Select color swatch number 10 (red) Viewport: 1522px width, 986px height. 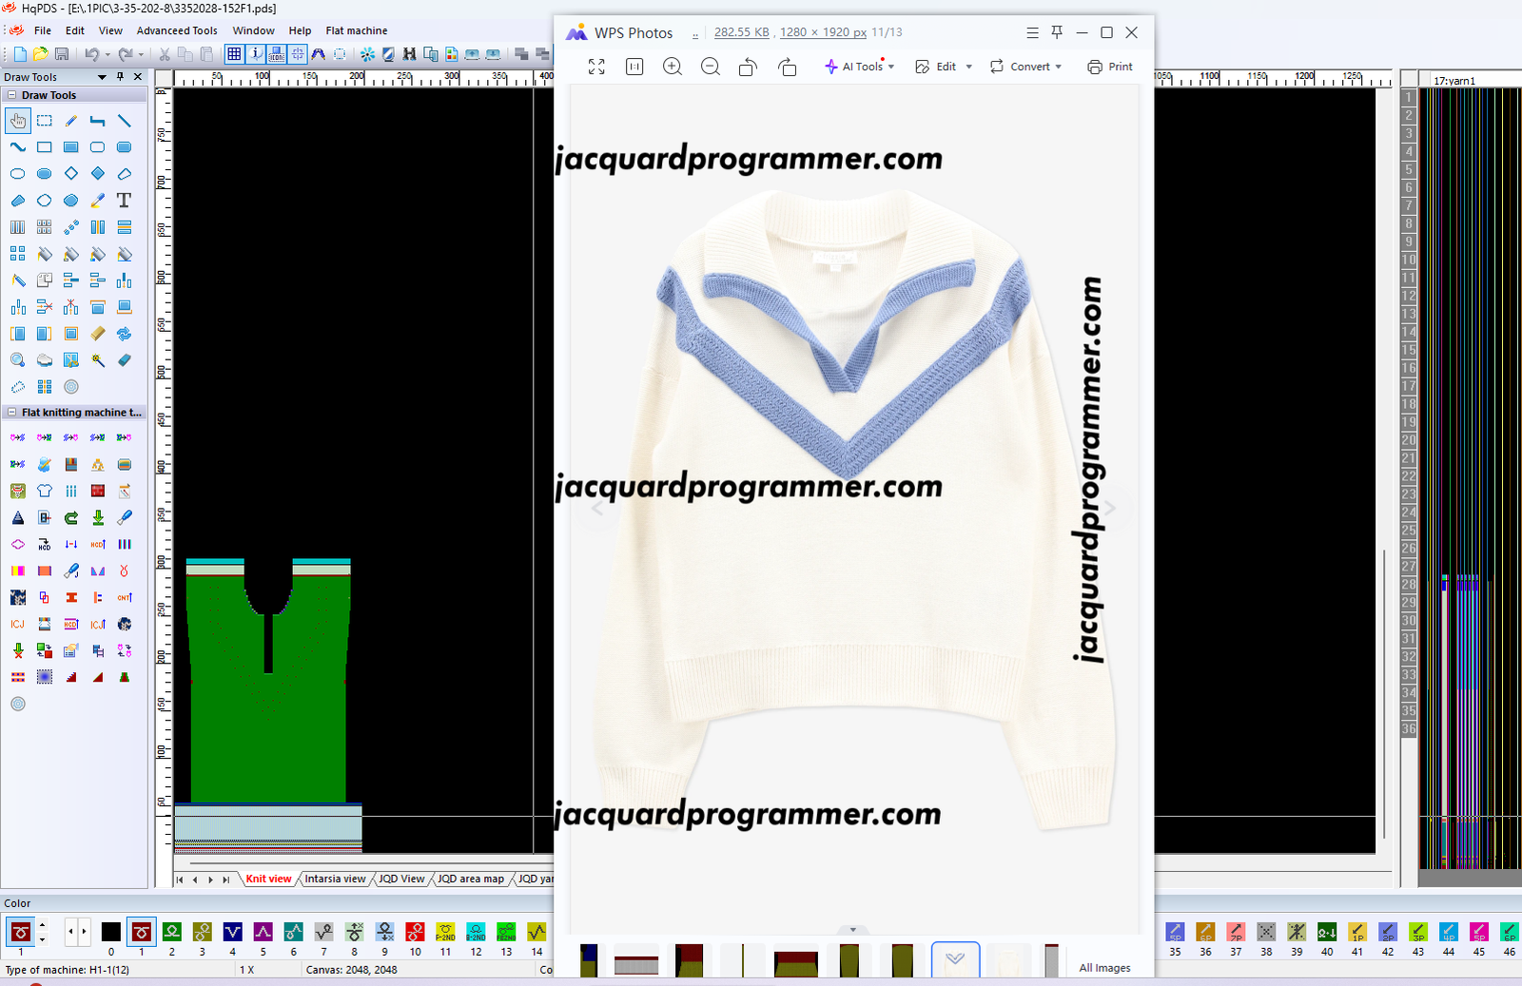click(x=415, y=932)
